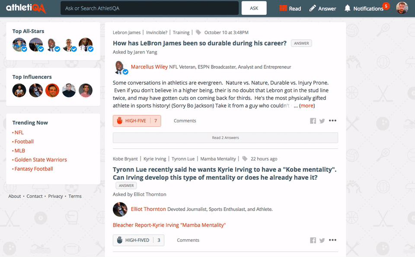Toggle the High-Fived button on Elliot's answer

(138, 240)
